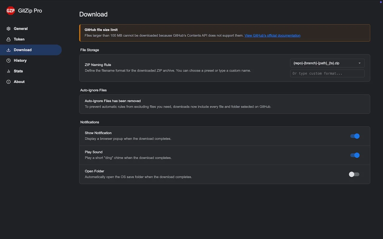Click 'To prevent automatic rules' description text
The image size is (383, 239).
click(x=178, y=107)
